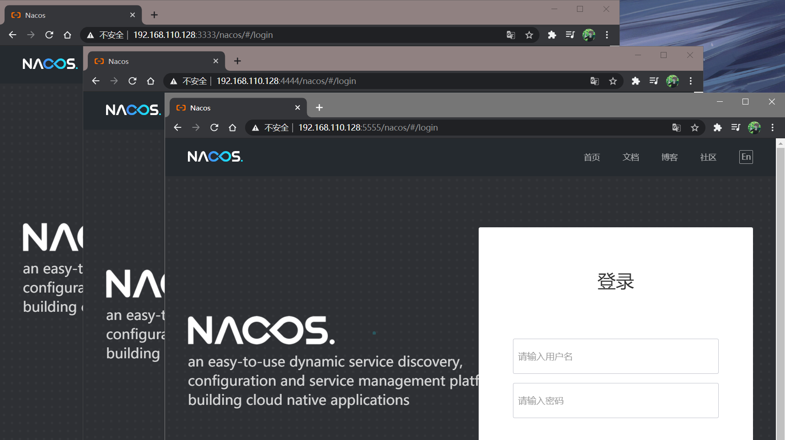785x440 pixels.
Task: Maximize the port 5555 browser window
Action: pos(746,102)
